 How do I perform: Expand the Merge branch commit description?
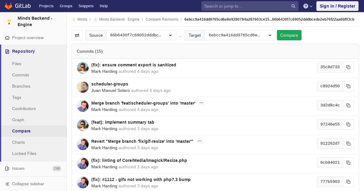(x=201, y=103)
